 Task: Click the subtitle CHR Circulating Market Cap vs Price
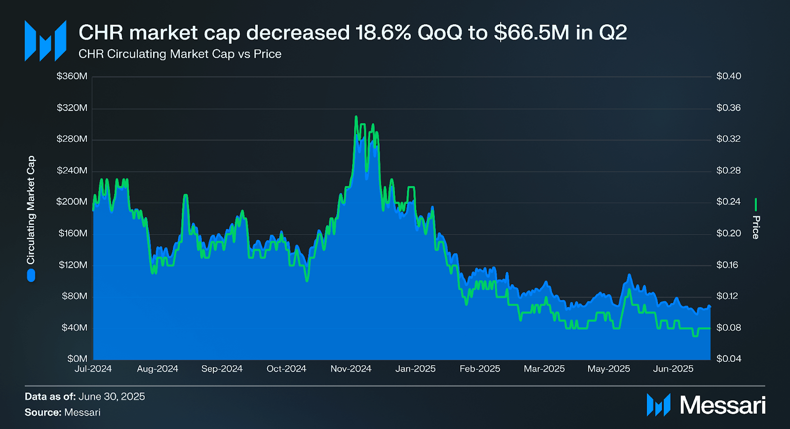tap(180, 54)
